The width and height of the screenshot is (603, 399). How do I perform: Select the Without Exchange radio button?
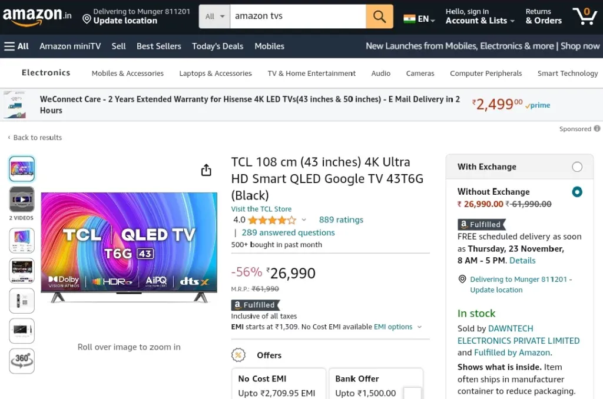(x=577, y=192)
